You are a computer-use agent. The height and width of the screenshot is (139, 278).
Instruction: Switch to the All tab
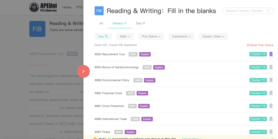point(101,24)
